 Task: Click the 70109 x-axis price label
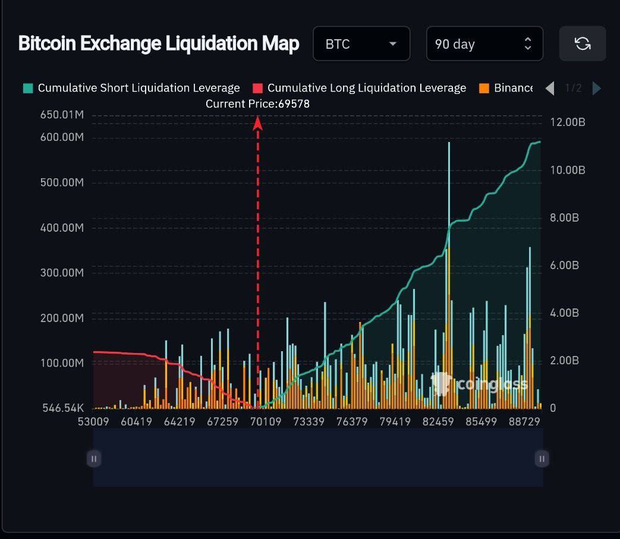click(265, 422)
